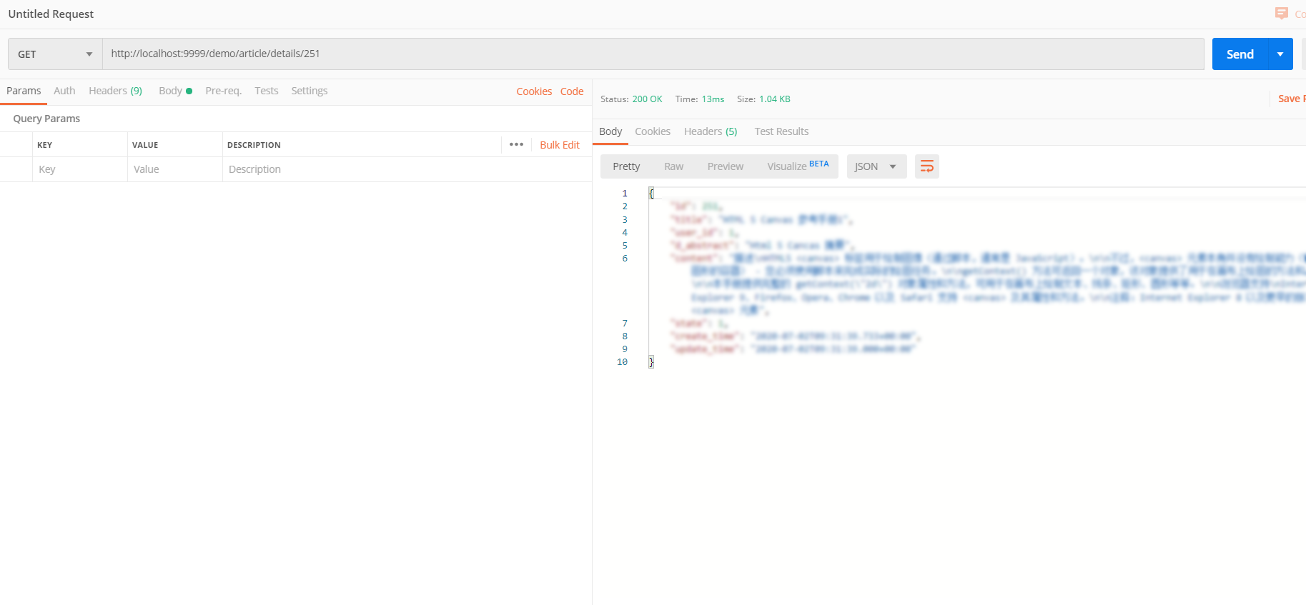Click the request URL field
1306x605 pixels.
coord(653,54)
